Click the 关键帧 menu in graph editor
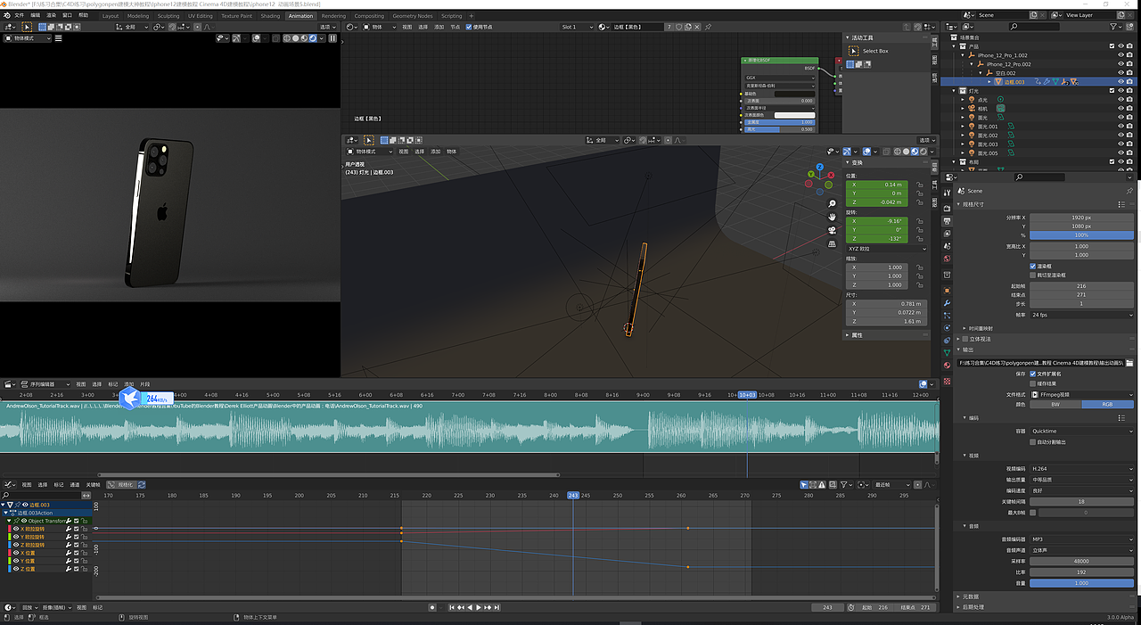Viewport: 1141px width, 625px height. [93, 484]
